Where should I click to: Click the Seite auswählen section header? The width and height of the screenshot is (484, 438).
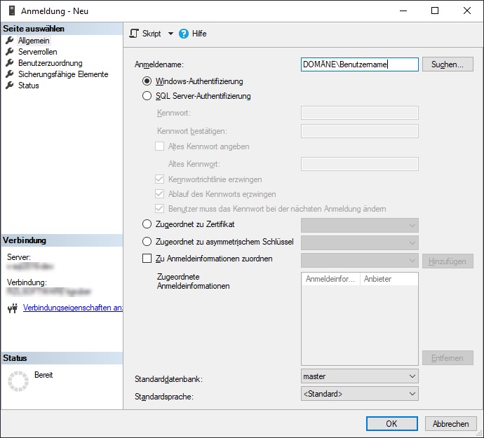[x=62, y=29]
